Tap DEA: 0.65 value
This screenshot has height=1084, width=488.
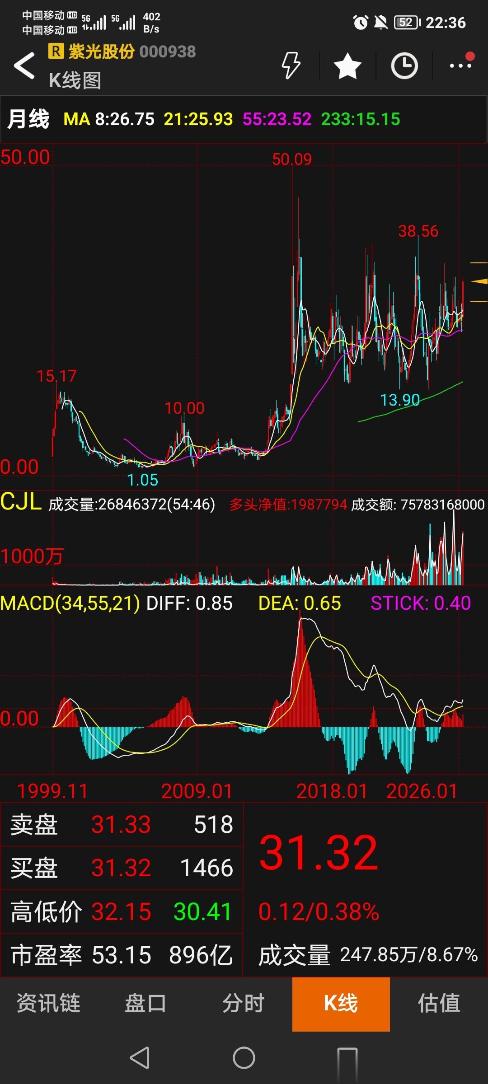(300, 603)
